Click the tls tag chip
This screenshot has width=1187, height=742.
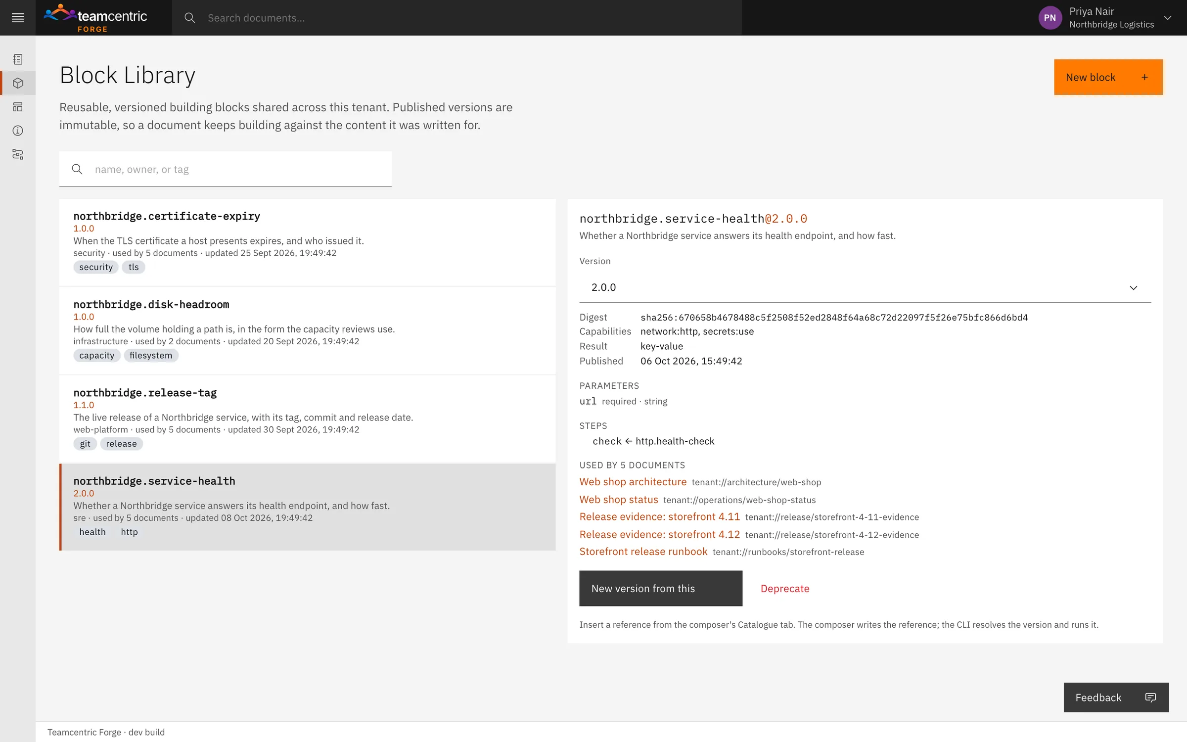coord(134,267)
